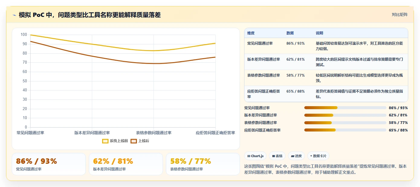The height and width of the screenshot is (187, 420).
Task: Click the 65% / 88% table value
Action: coord(296,91)
